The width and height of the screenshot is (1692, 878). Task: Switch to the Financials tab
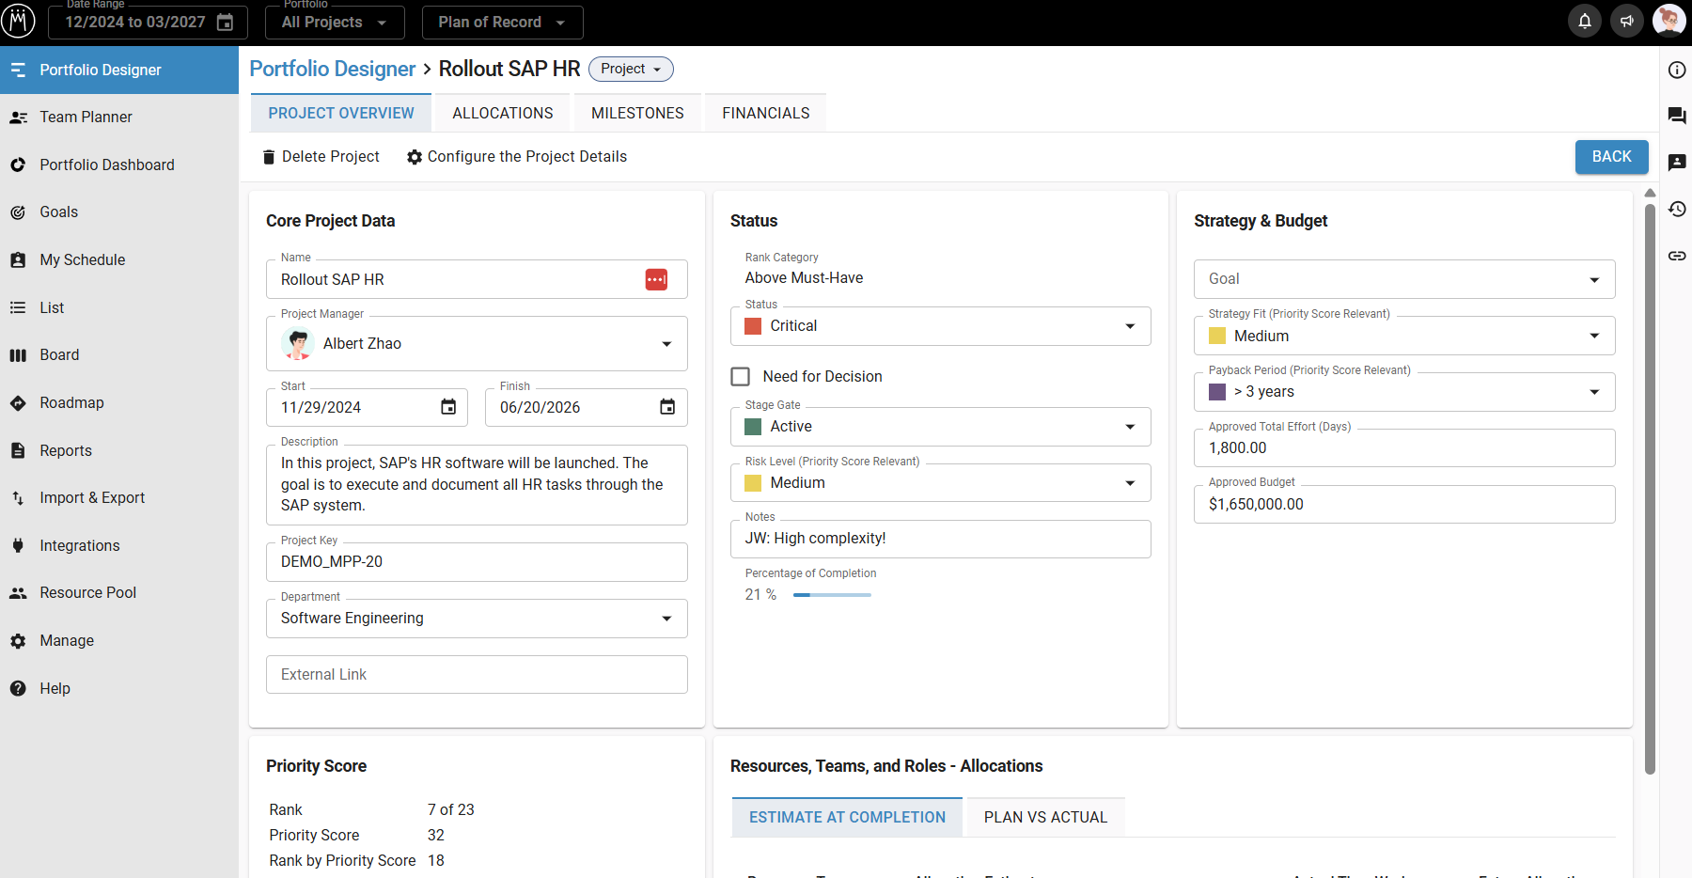[765, 113]
